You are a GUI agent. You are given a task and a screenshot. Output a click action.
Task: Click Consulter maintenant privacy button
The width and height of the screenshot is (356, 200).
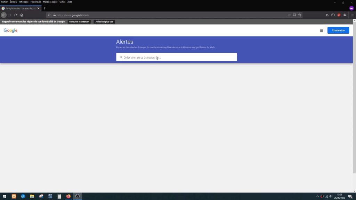tap(79, 22)
